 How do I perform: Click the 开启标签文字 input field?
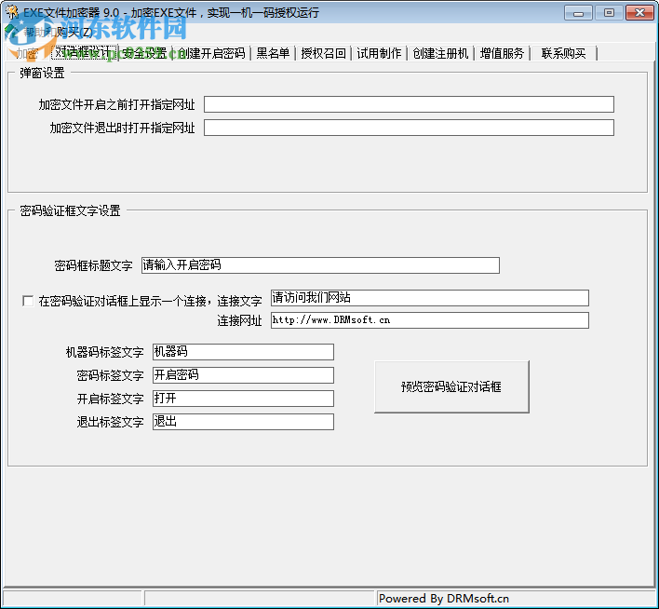pos(243,399)
